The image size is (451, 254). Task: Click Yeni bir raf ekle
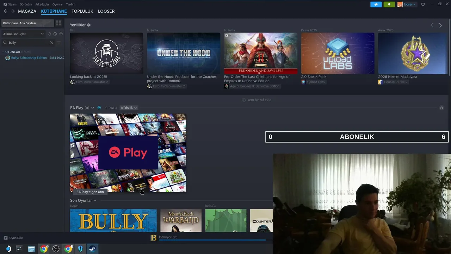click(x=257, y=100)
